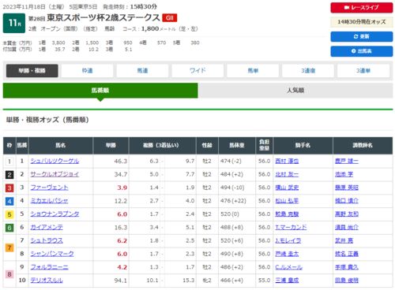Open jockey link 西村 淳也

pyautogui.click(x=287, y=161)
